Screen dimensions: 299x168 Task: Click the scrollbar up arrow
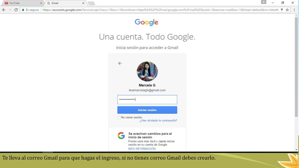point(296,15)
